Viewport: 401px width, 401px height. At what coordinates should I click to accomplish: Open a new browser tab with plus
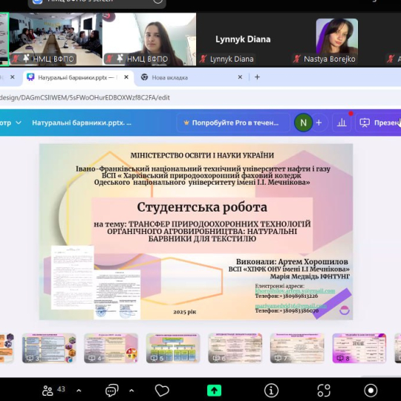tap(257, 77)
